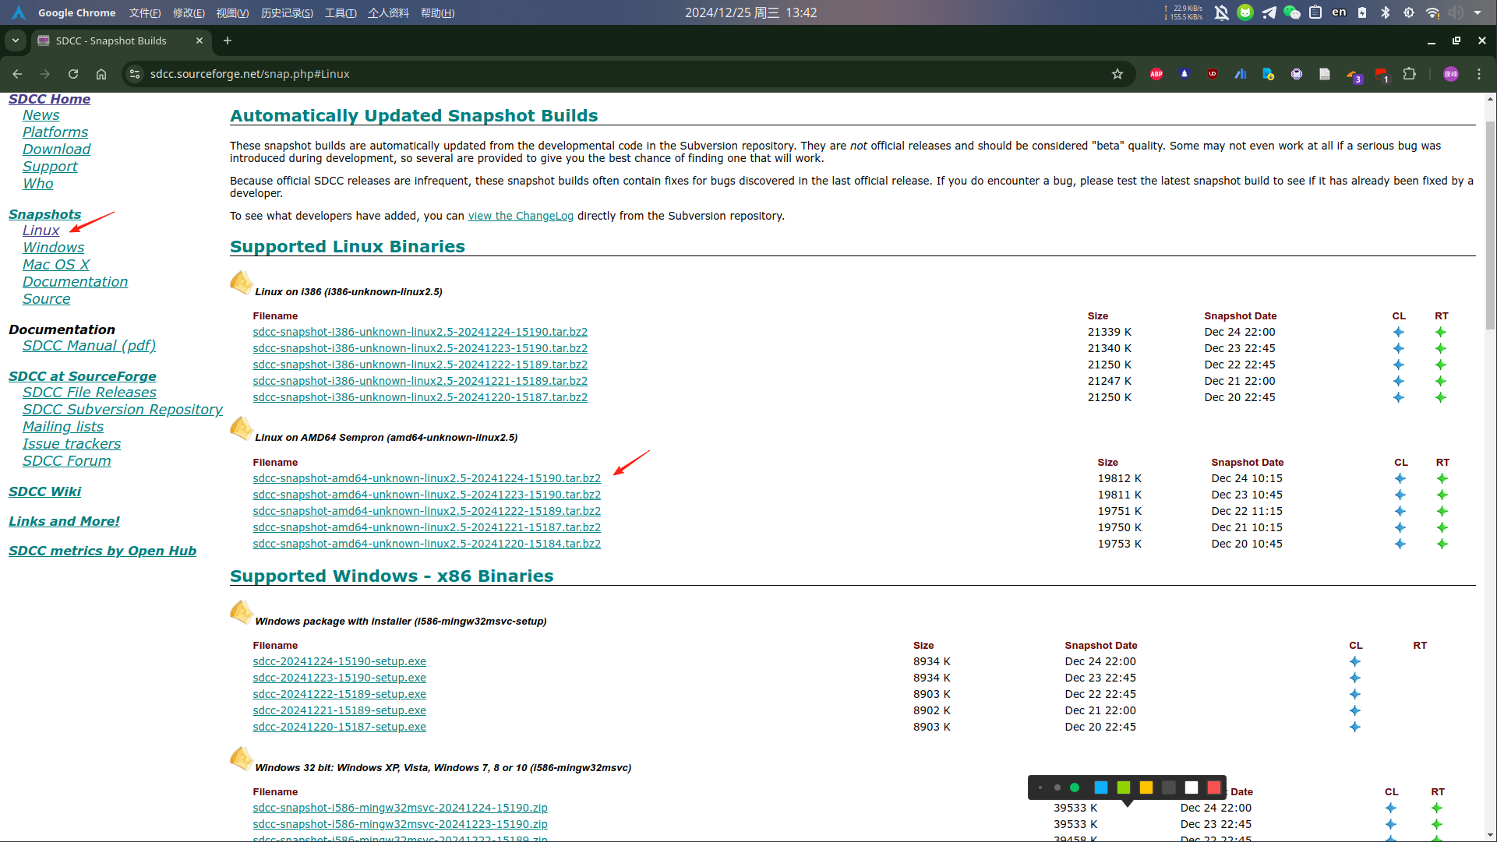Open the uBlock Origin extension icon
Image resolution: width=1497 pixels, height=842 pixels.
click(x=1213, y=74)
